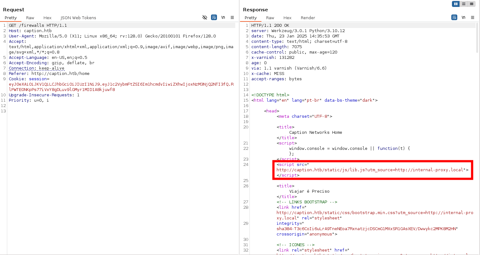This screenshot has width=480, height=255.
Task: Select the request Pretty tab
Action: pyautogui.click(x=11, y=18)
